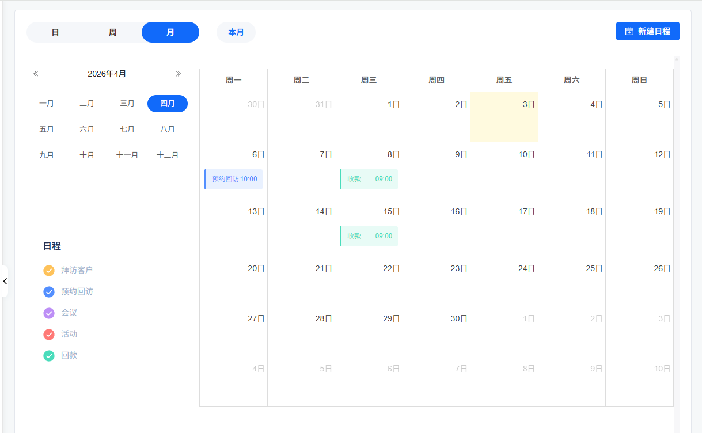702x433 pixels.
Task: Select the 月 month view tab
Action: click(170, 32)
